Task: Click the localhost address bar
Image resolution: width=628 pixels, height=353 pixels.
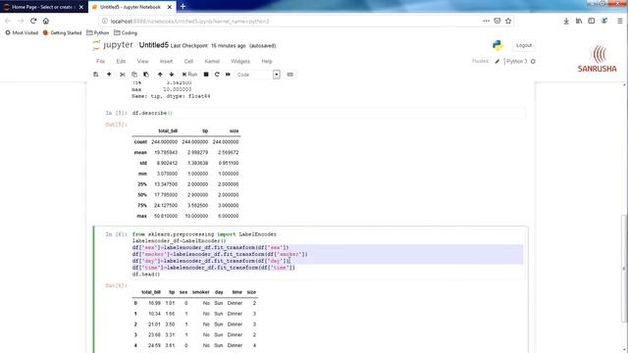Action: tap(288, 22)
